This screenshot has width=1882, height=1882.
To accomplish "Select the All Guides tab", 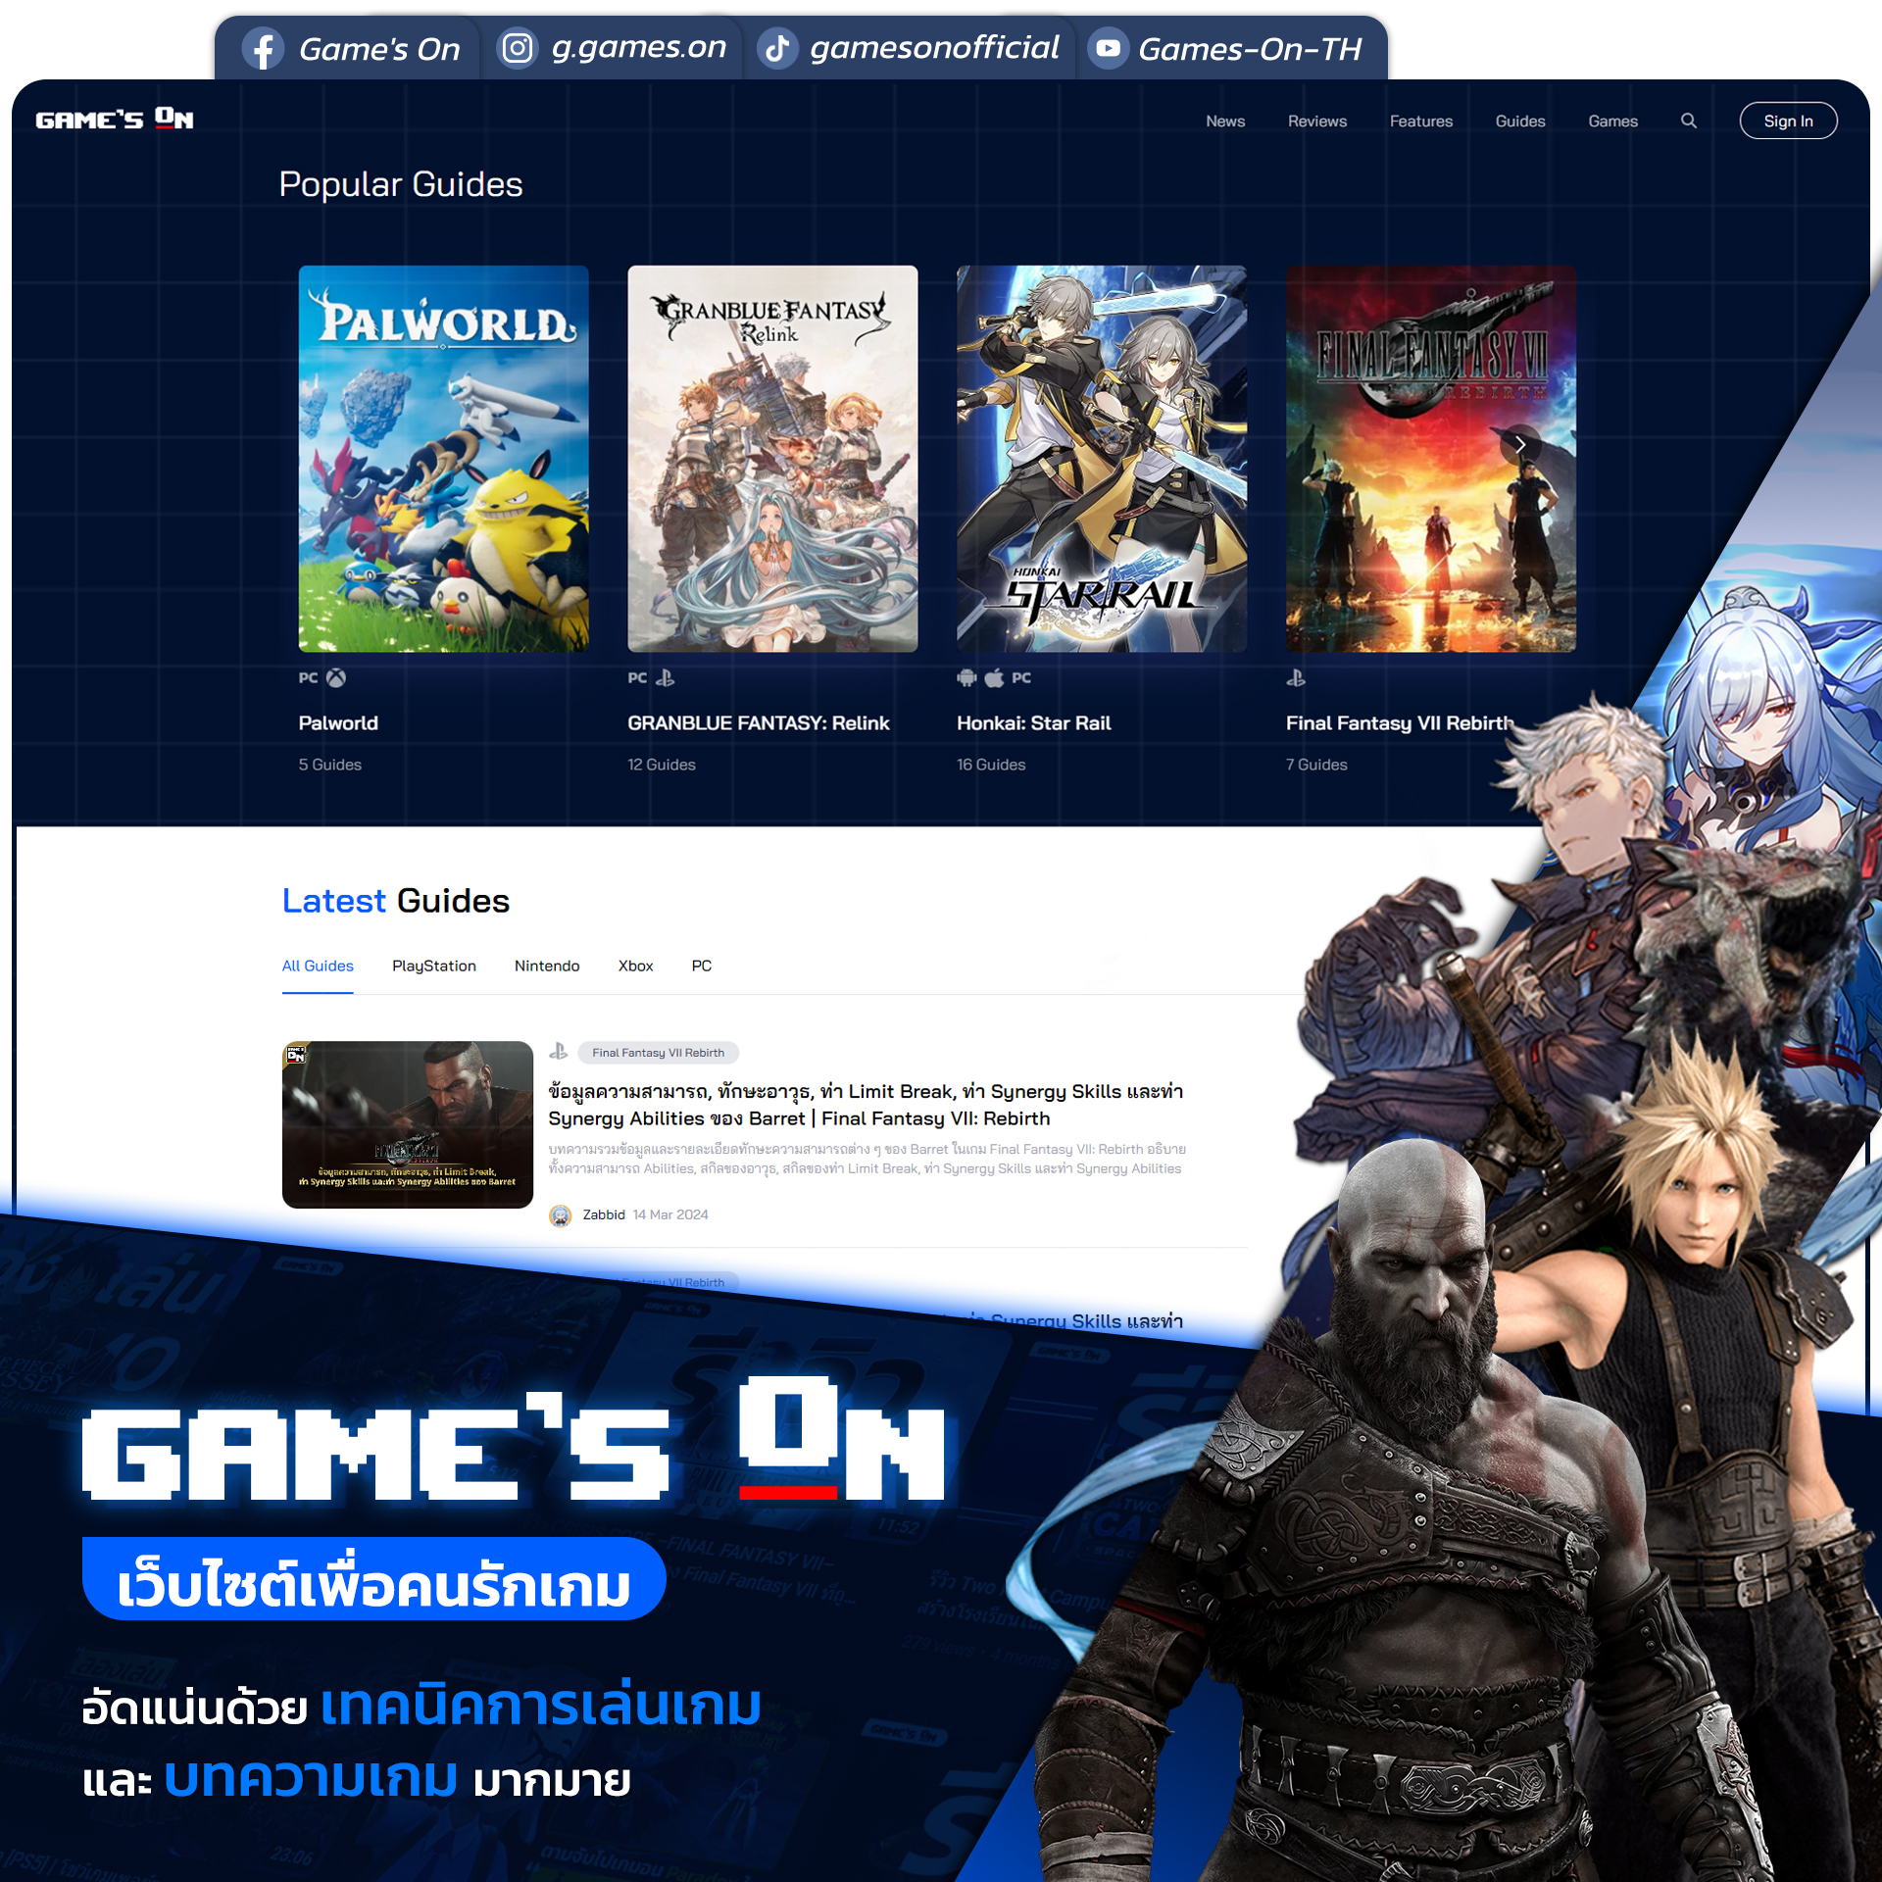I will [318, 966].
